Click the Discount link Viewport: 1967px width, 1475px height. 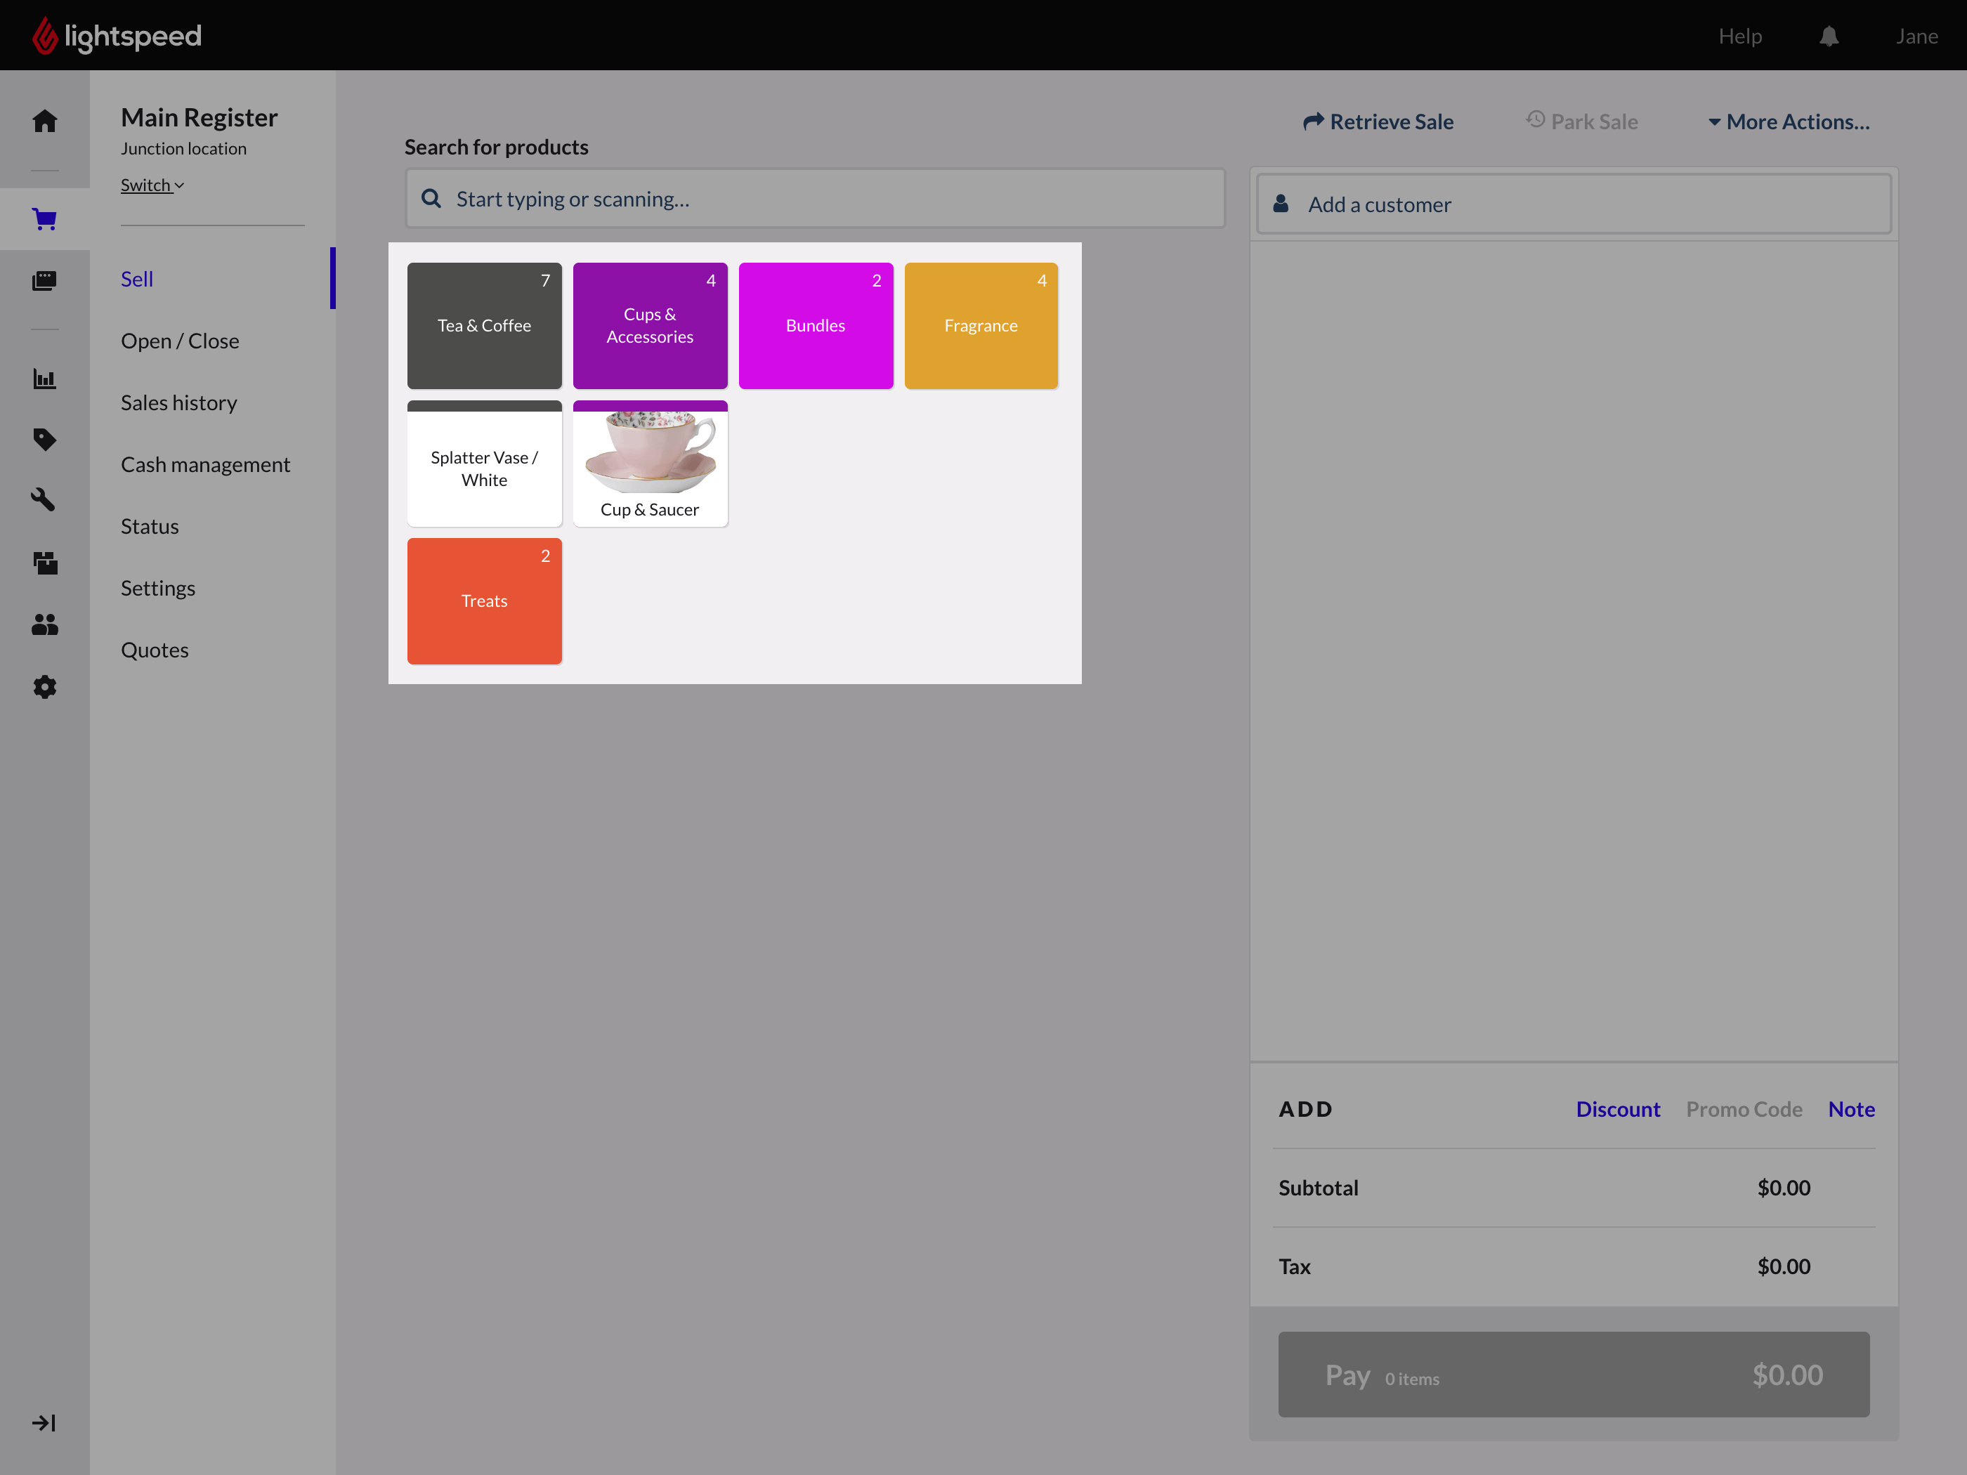click(1618, 1110)
